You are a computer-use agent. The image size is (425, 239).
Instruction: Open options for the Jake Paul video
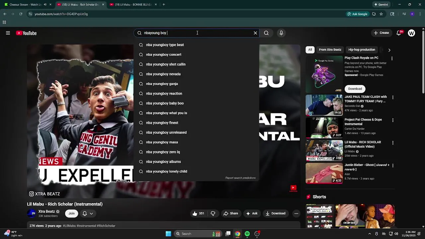pyautogui.click(x=393, y=98)
